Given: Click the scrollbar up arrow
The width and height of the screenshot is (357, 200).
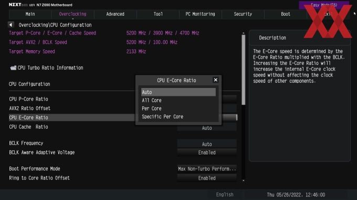Looking at the screenshot, I should click(244, 33).
